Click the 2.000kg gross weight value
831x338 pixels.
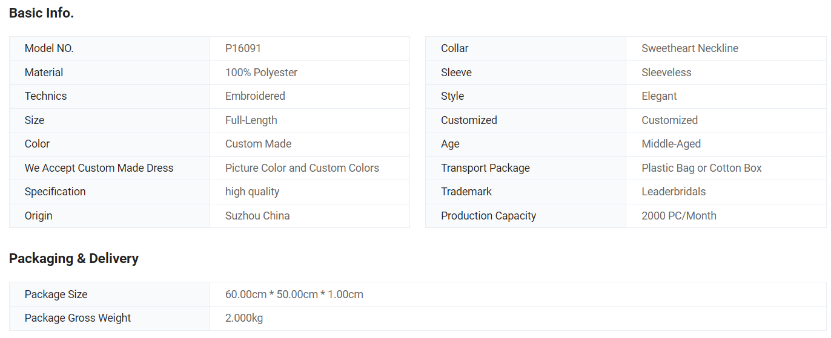point(244,318)
